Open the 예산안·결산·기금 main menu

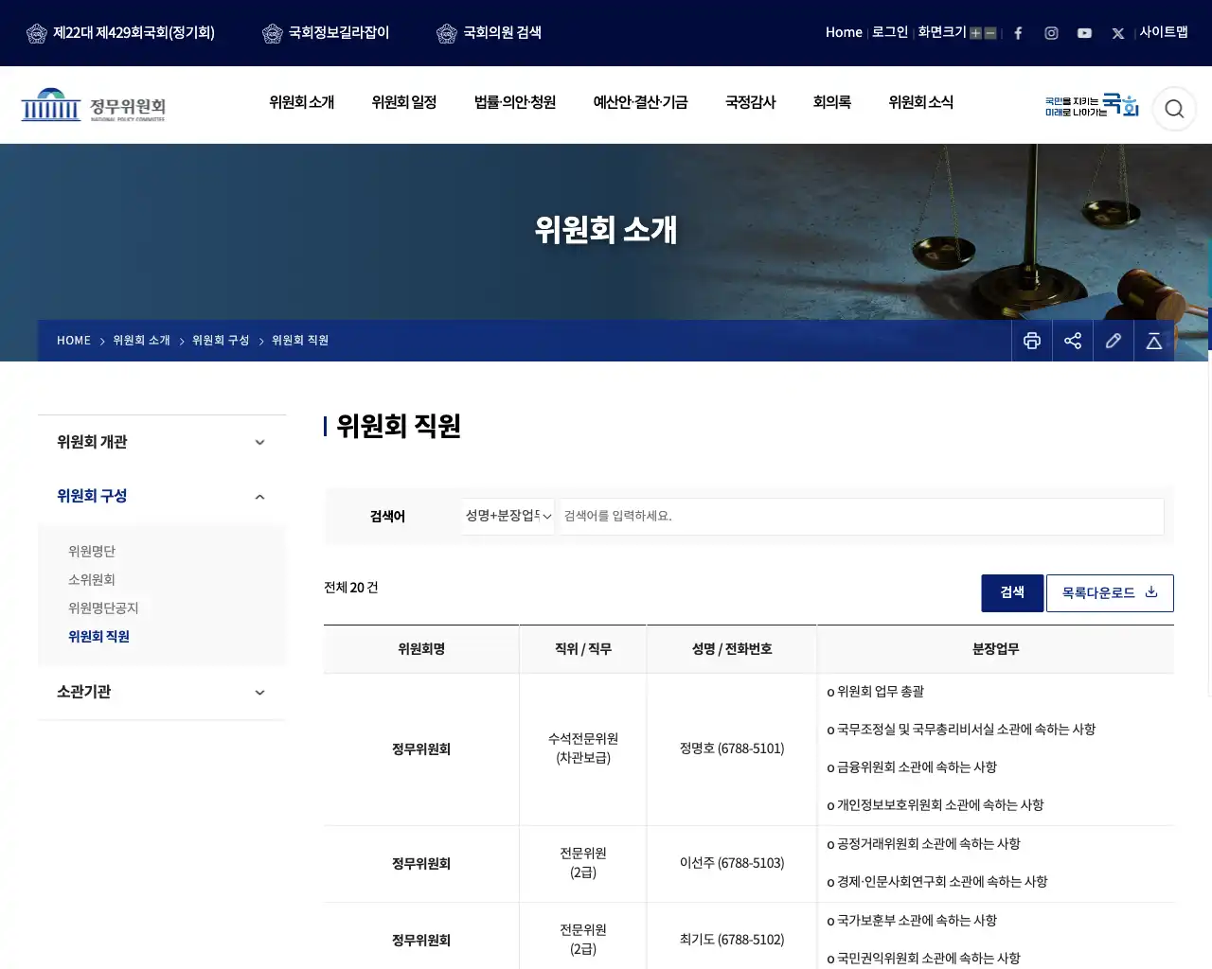tap(641, 102)
